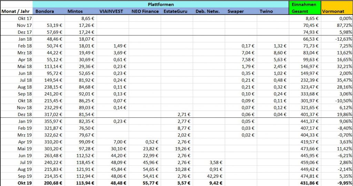The image size is (353, 186).
Task: Select Bondora value 53,19 € in Nov 17
Action: tap(49, 25)
